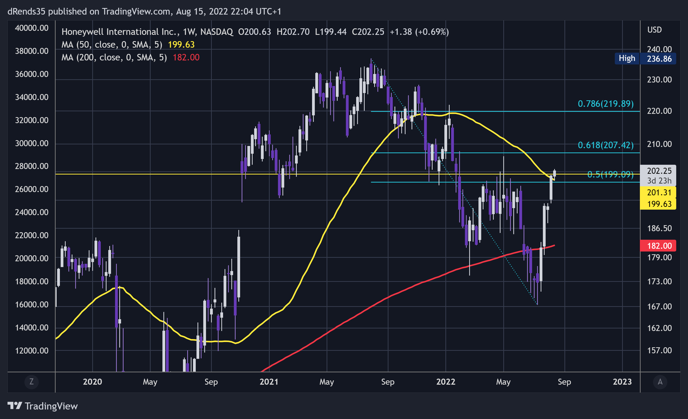This screenshot has height=419, width=688.
Task: Click the 3d 23h countdown label
Action: (659, 181)
